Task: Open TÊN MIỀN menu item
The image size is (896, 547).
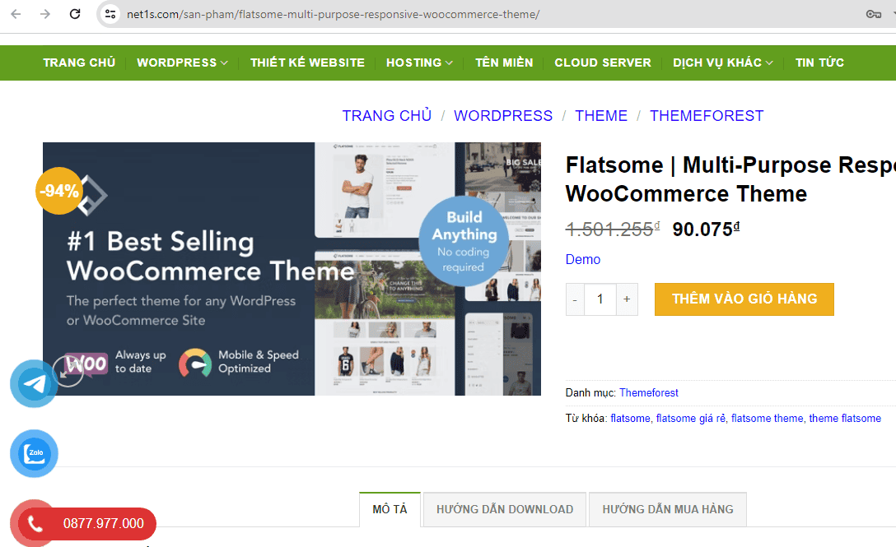Action: [504, 63]
